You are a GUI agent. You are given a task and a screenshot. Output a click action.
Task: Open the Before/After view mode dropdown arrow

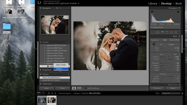83,88
